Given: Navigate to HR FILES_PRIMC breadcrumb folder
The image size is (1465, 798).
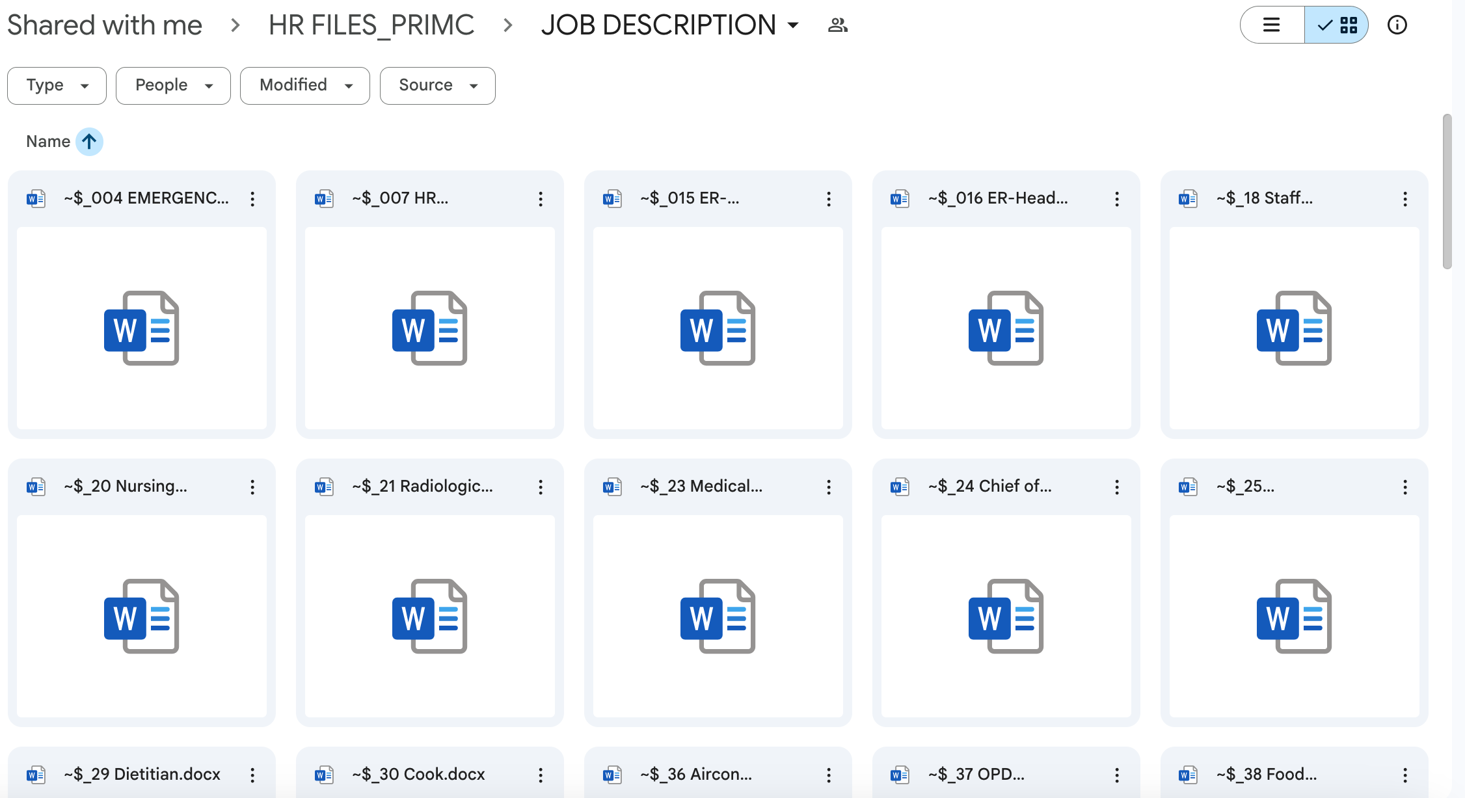Looking at the screenshot, I should (x=371, y=25).
